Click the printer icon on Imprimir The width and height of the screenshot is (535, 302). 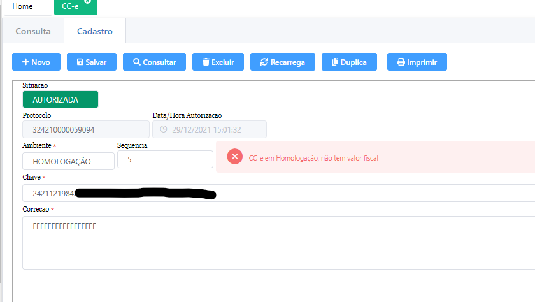(401, 62)
